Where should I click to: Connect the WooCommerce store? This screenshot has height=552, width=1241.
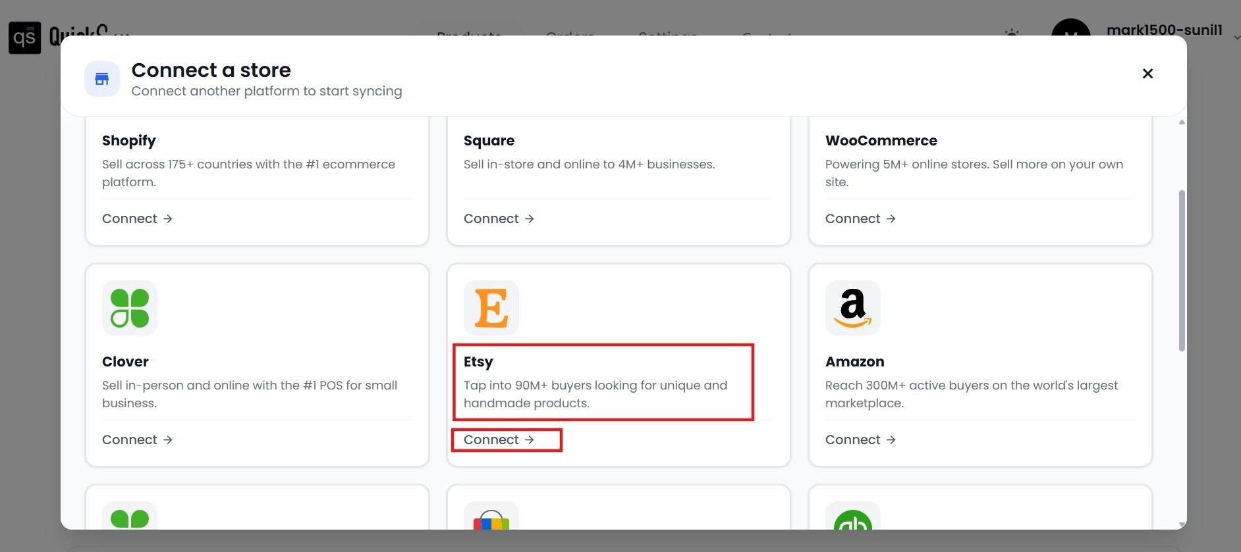[x=860, y=218]
